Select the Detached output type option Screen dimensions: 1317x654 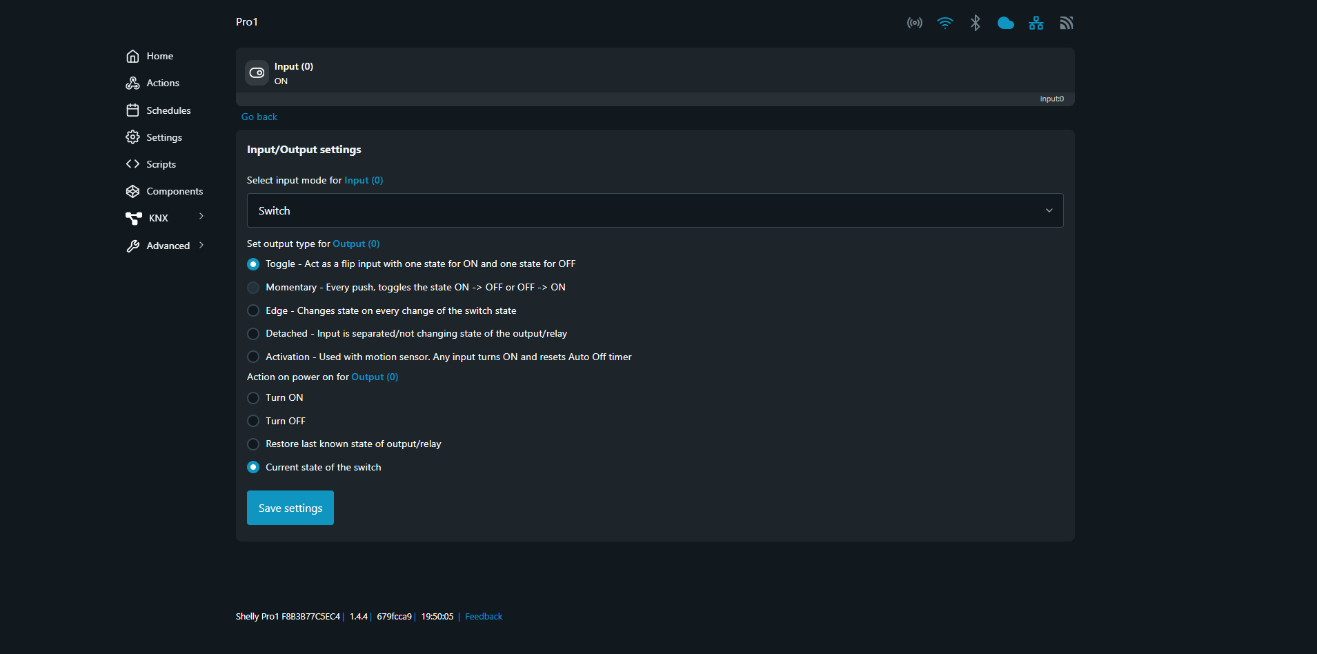point(253,334)
